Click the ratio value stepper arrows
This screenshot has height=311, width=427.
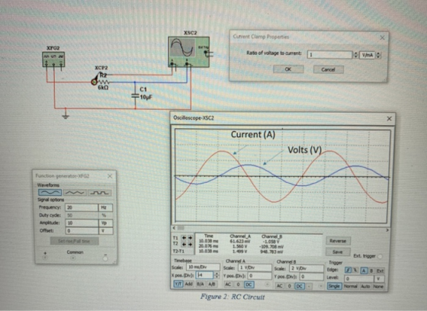(355, 55)
